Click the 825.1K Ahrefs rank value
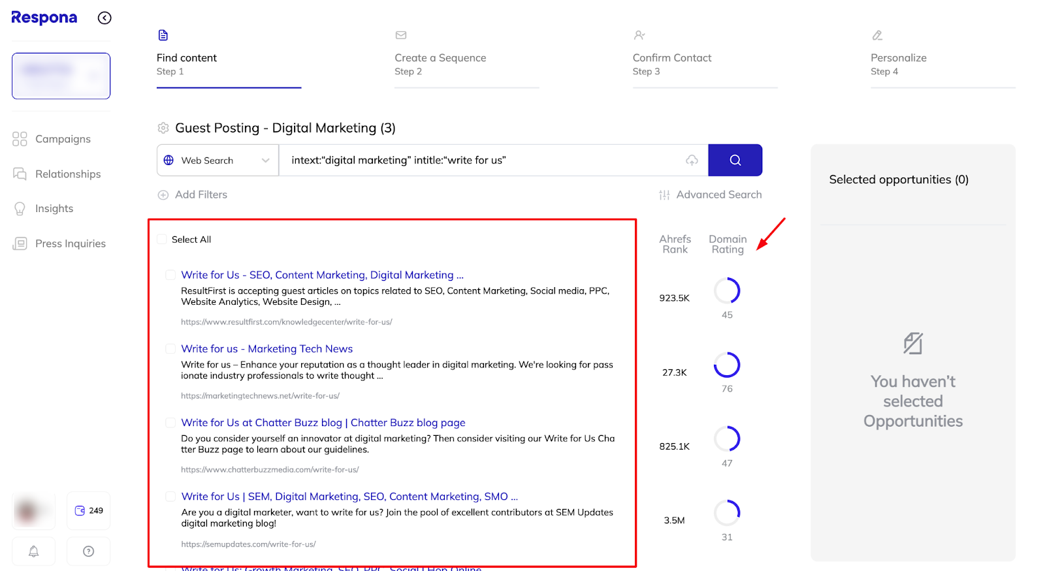The image size is (1045, 571). pos(675,446)
